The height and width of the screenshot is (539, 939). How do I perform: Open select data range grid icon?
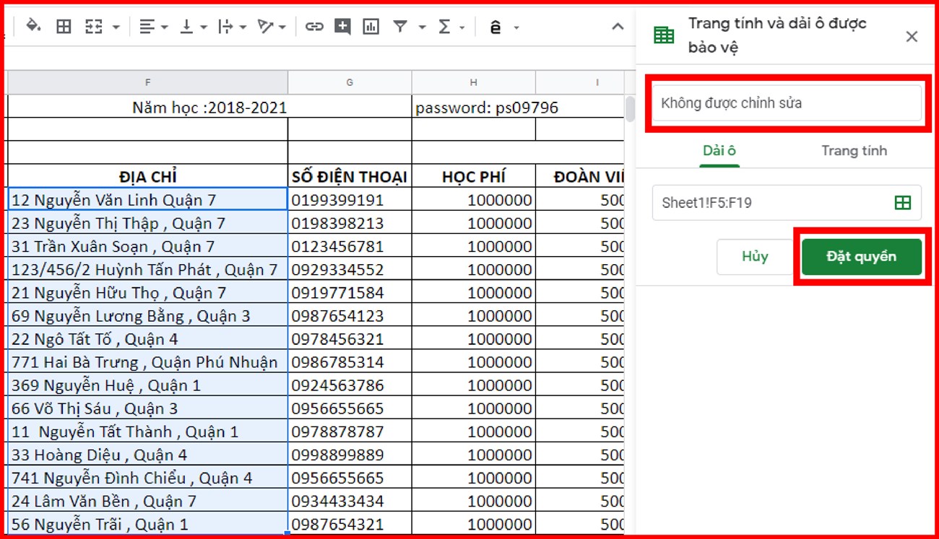(903, 203)
